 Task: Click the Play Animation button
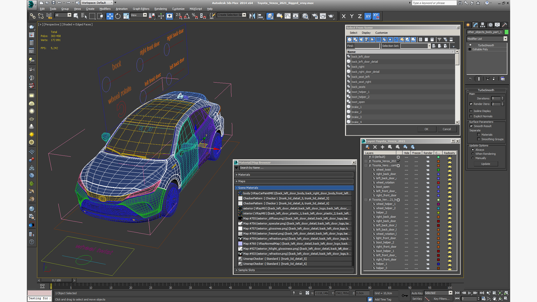click(x=470, y=293)
